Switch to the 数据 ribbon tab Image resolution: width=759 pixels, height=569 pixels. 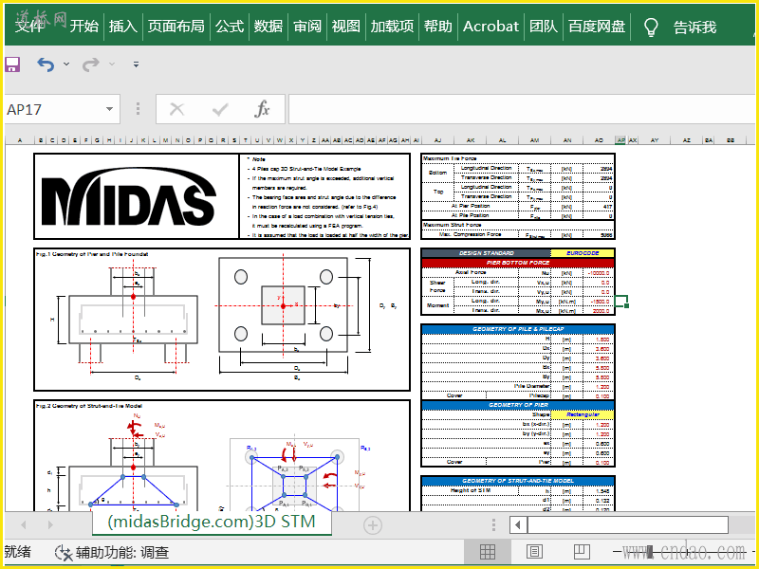click(268, 27)
